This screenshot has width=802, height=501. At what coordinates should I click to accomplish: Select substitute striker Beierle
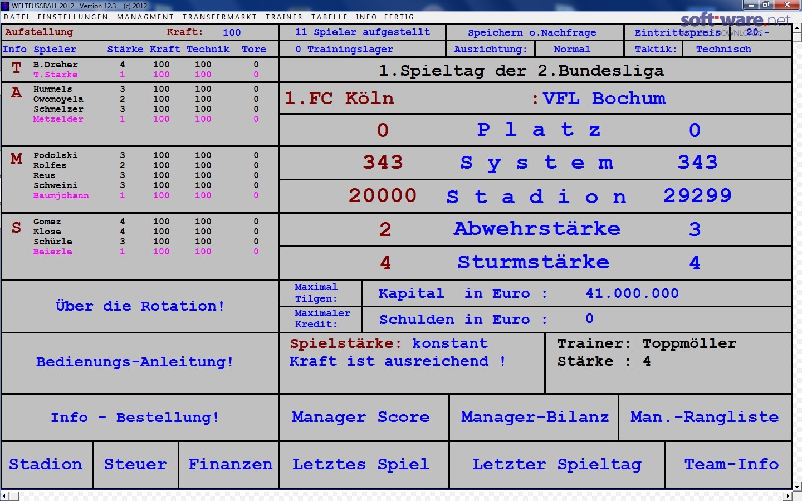coord(53,252)
